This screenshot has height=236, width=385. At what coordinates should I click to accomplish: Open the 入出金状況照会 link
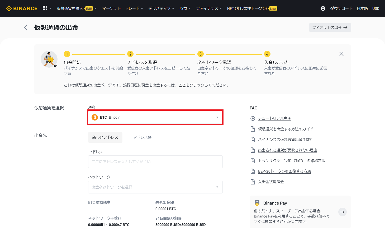271,182
